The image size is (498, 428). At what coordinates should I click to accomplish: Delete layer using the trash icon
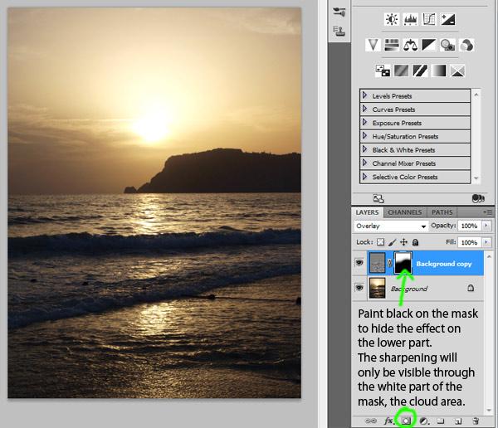pyautogui.click(x=476, y=421)
